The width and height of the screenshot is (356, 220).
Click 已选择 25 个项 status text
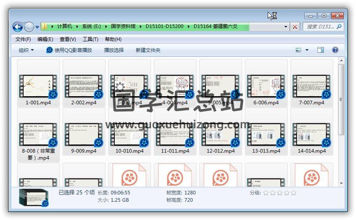coord(77,192)
